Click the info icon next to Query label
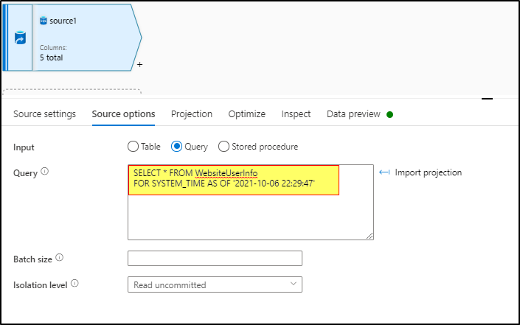Image resolution: width=520 pixels, height=325 pixels. click(x=45, y=171)
